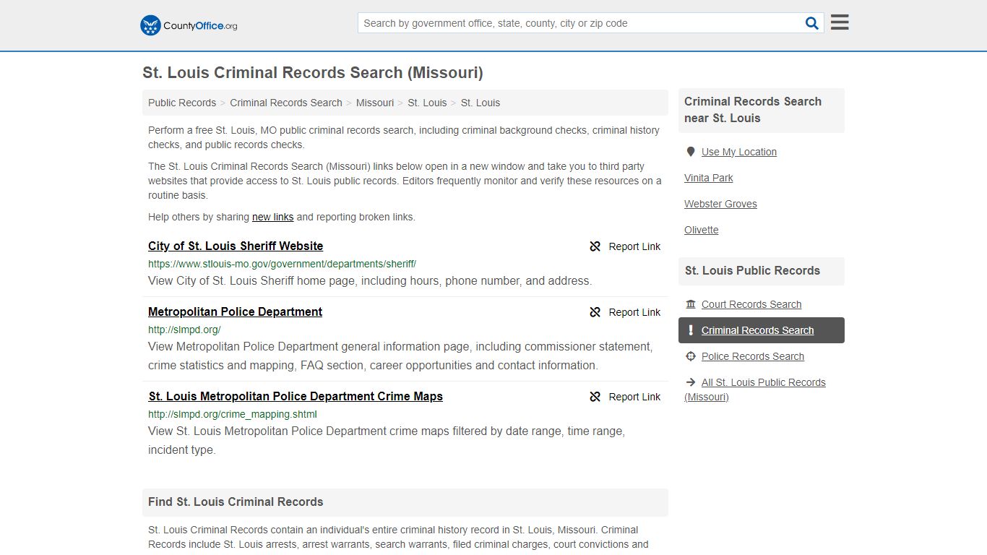Click the Sheriff home page description text
This screenshot has height=555, width=987.
click(x=370, y=280)
